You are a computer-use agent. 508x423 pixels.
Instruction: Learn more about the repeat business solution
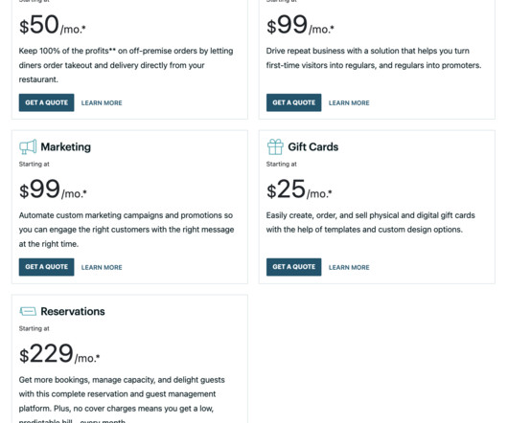pyautogui.click(x=349, y=102)
